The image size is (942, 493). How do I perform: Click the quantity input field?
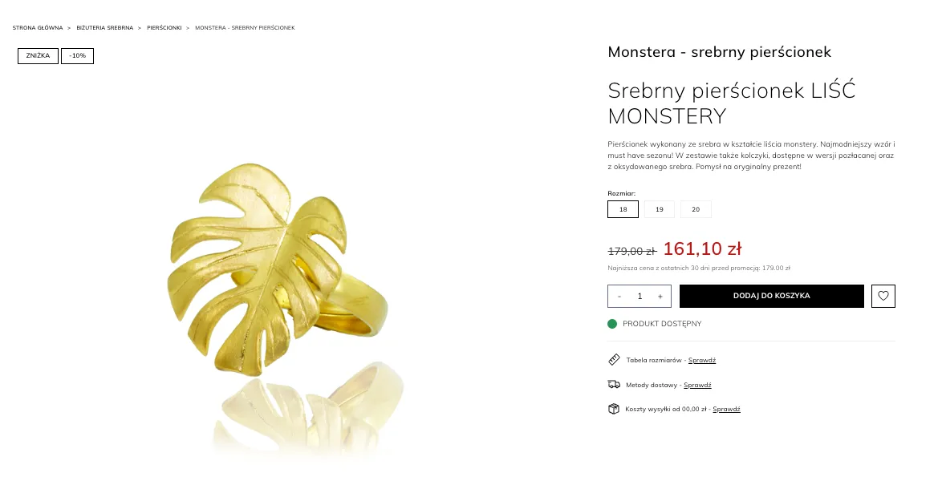pos(640,297)
